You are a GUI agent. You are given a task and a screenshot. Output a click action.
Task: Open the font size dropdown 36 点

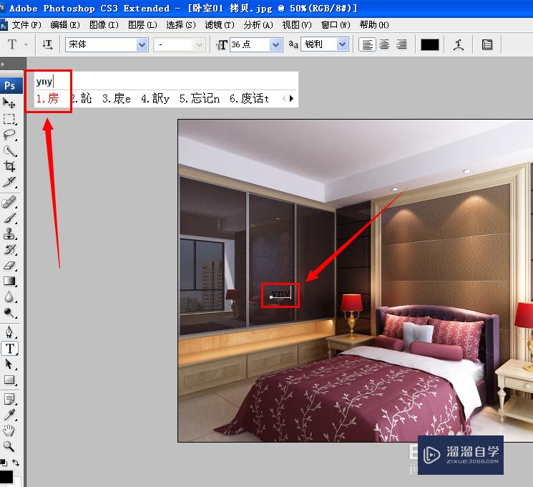pyautogui.click(x=276, y=44)
